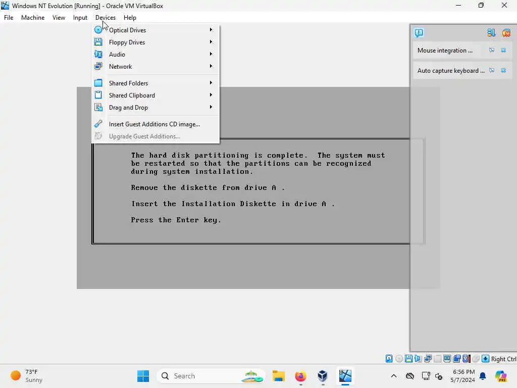Expand the Drag and Drop submenu arrow
This screenshot has width=517, height=388.
pyautogui.click(x=211, y=107)
